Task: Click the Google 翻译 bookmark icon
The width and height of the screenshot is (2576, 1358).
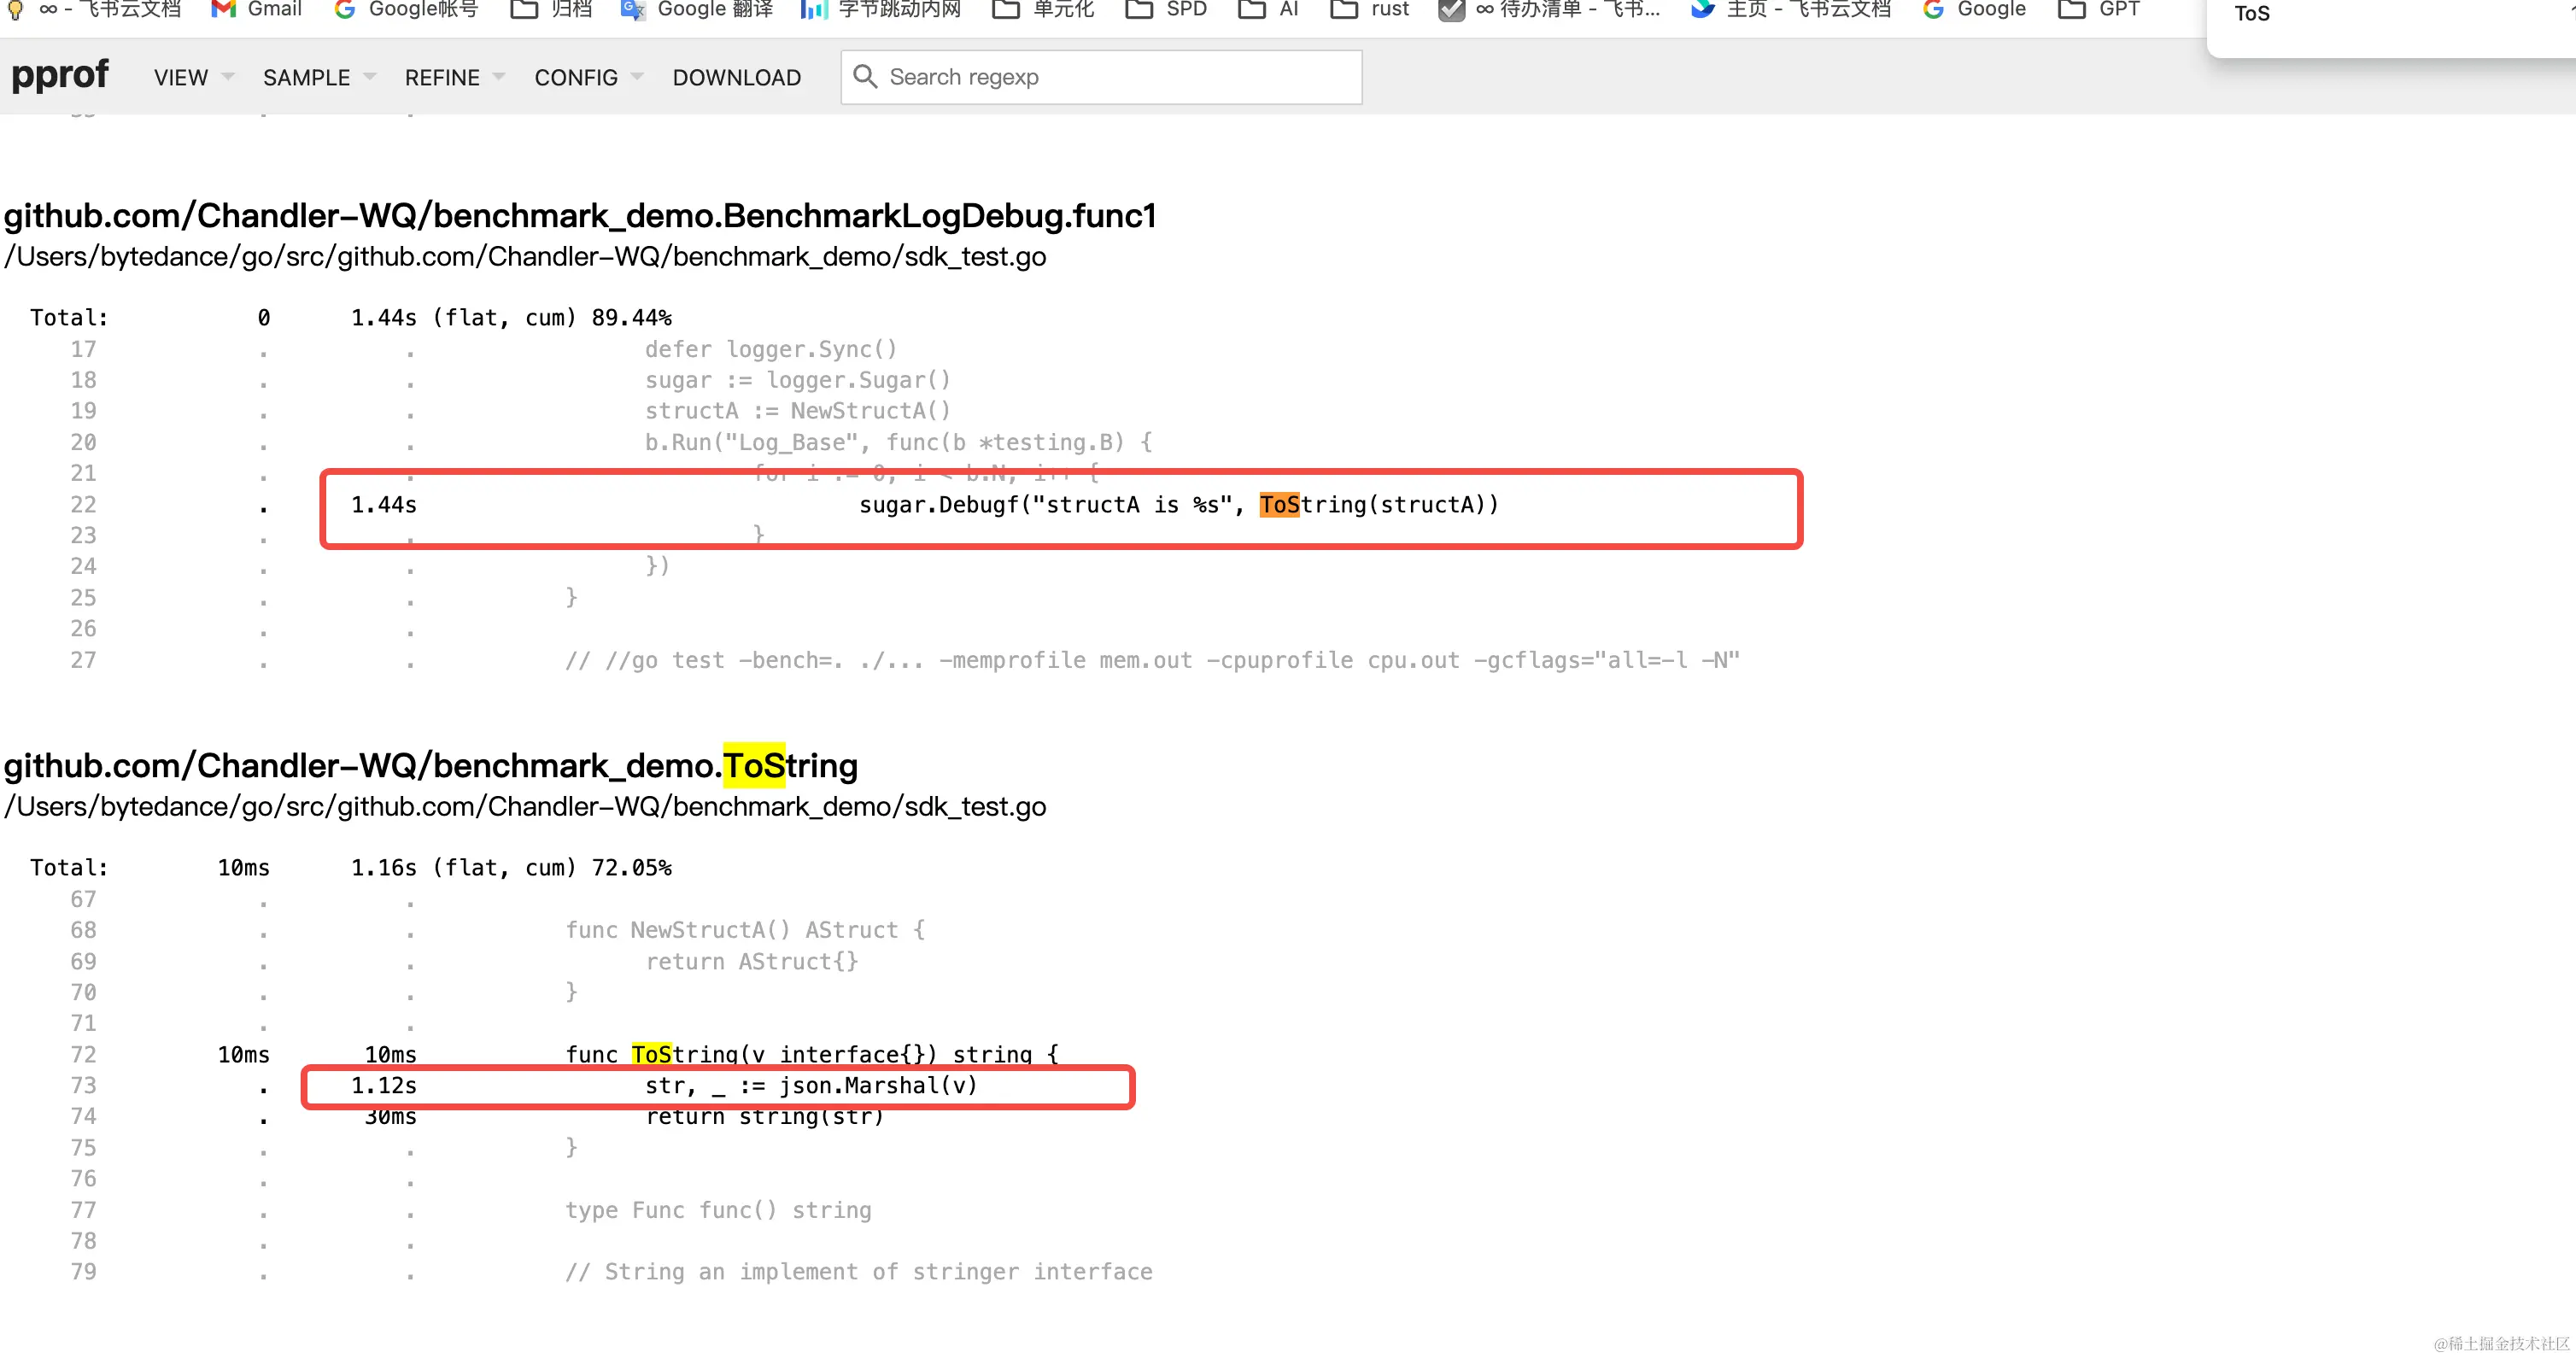Action: 632,9
